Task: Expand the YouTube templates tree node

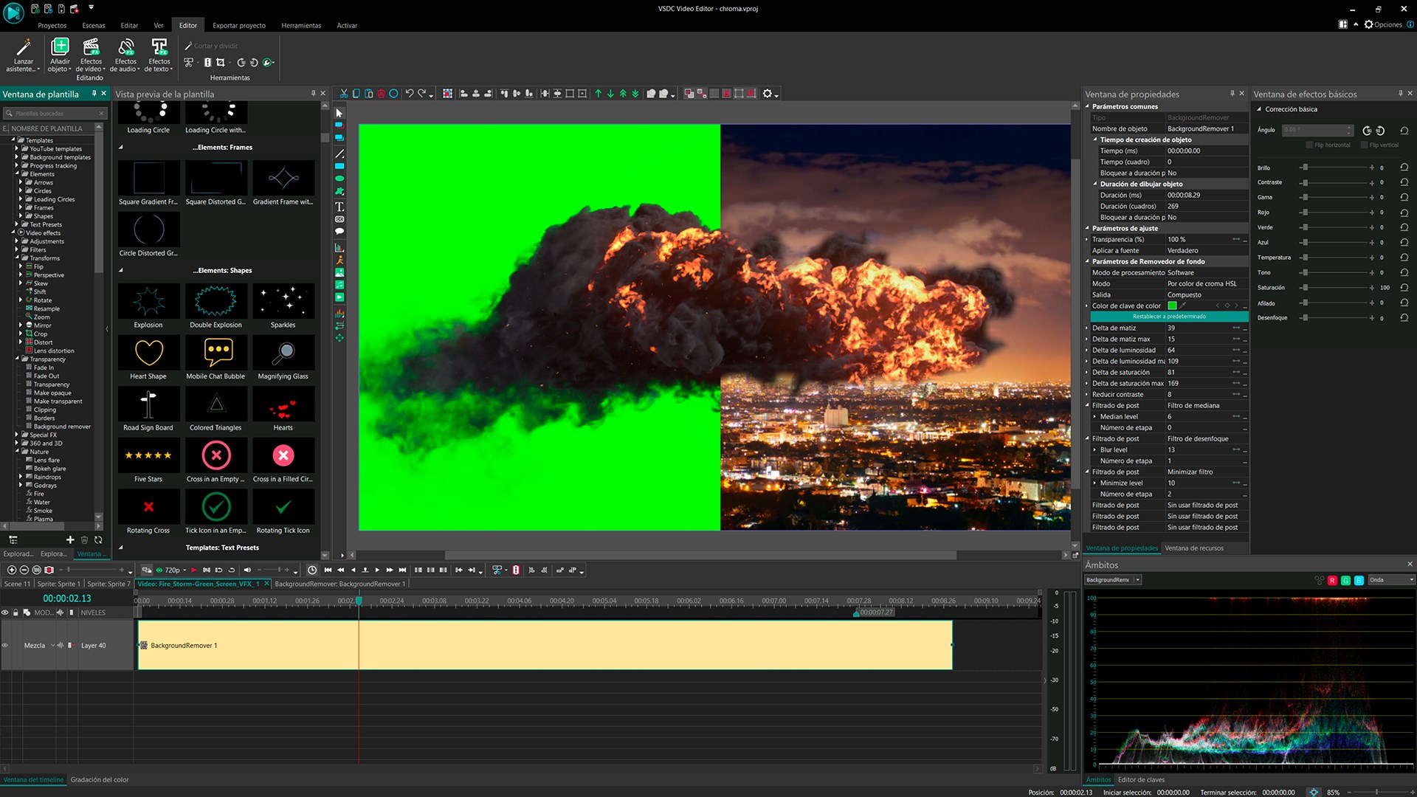Action: click(x=16, y=148)
